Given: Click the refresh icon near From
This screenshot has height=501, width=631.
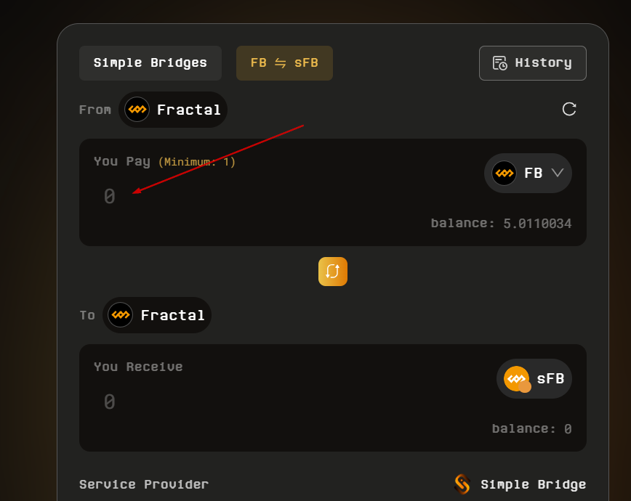Looking at the screenshot, I should (569, 109).
